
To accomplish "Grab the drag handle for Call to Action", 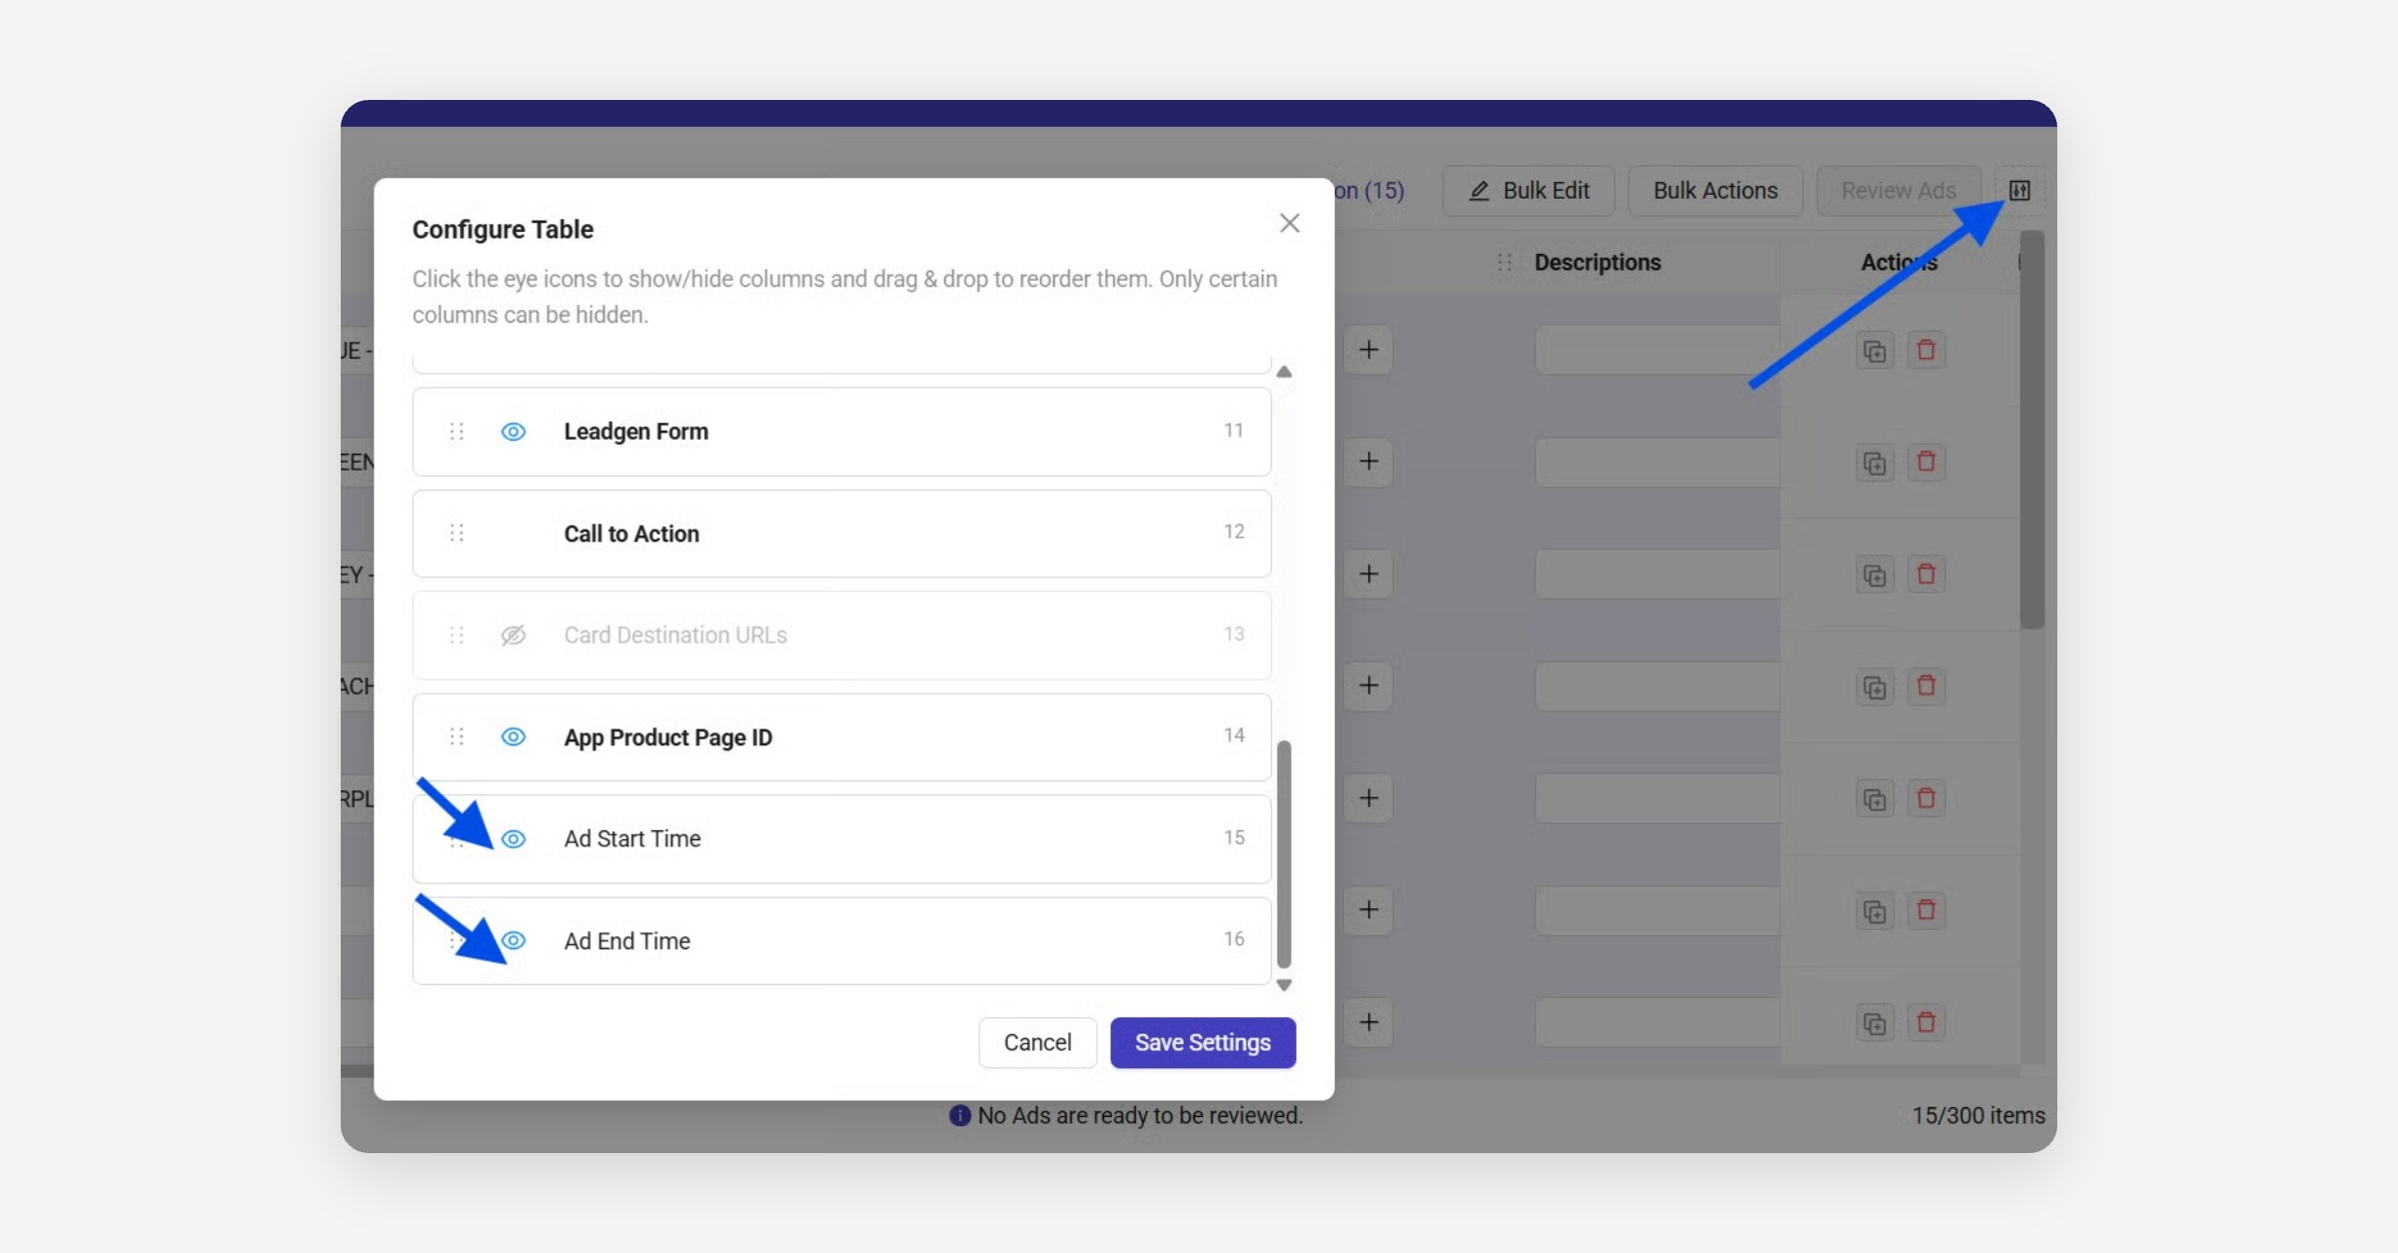I will point(457,534).
